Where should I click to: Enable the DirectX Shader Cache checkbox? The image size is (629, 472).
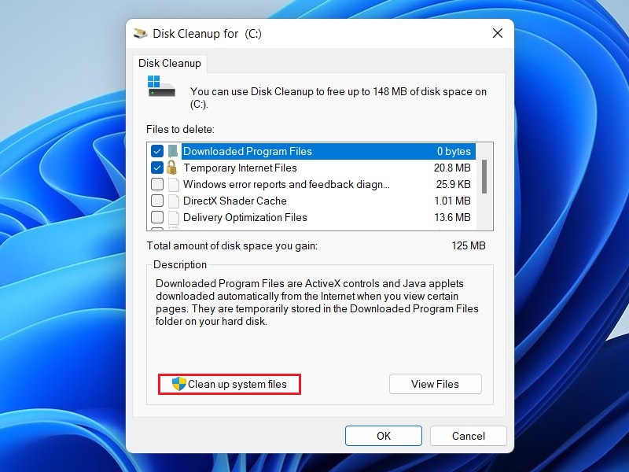pyautogui.click(x=157, y=201)
